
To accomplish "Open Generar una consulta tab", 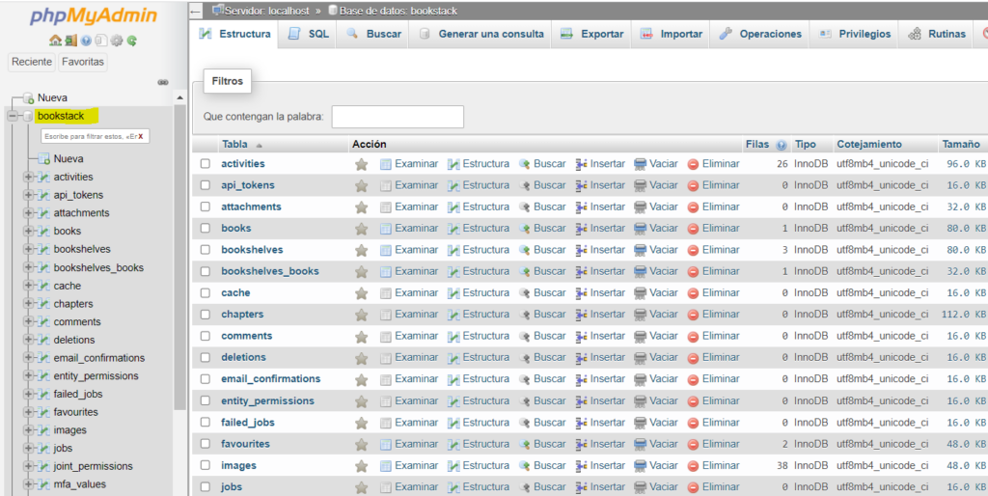I will 480,34.
